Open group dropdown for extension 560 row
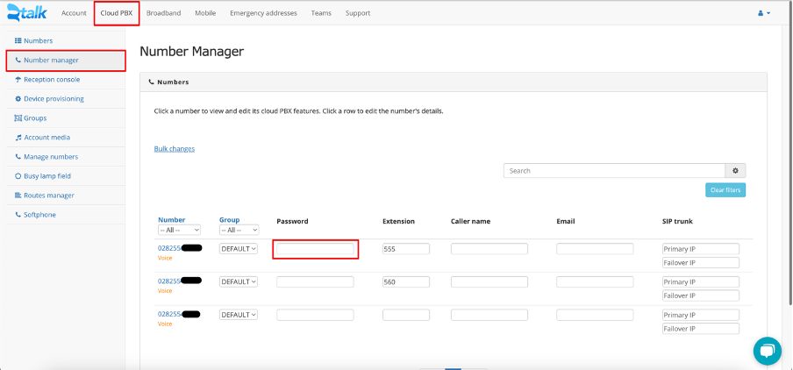 239,281
